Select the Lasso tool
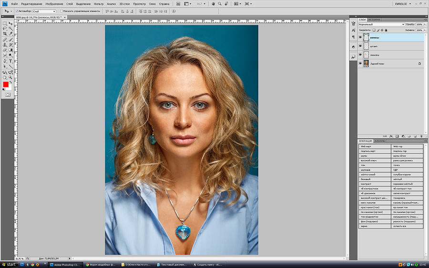The image size is (429, 268). click(5, 28)
